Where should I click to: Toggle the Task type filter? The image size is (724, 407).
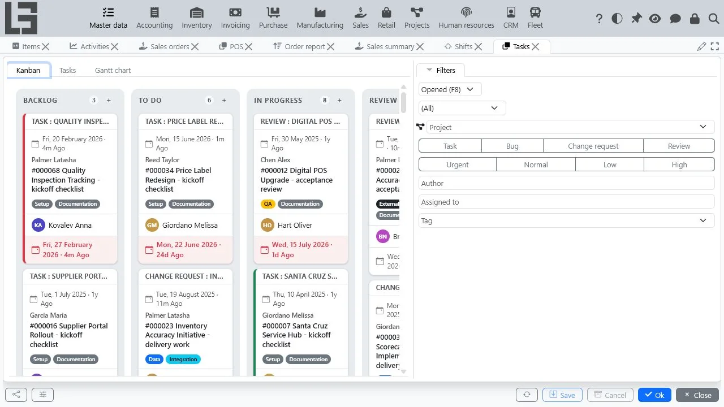pos(450,146)
